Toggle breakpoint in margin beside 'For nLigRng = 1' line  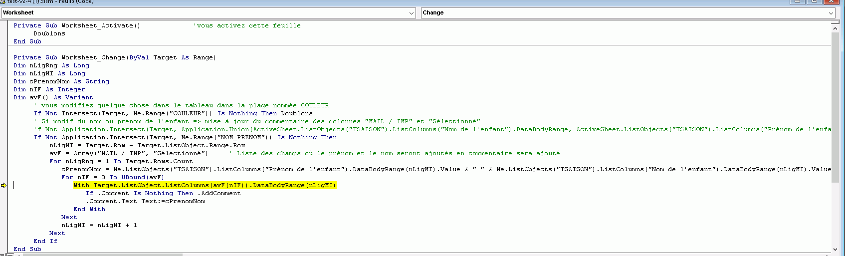(3, 161)
